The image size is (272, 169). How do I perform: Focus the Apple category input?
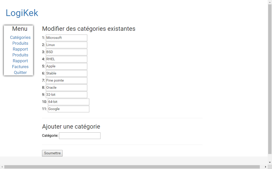(66, 66)
